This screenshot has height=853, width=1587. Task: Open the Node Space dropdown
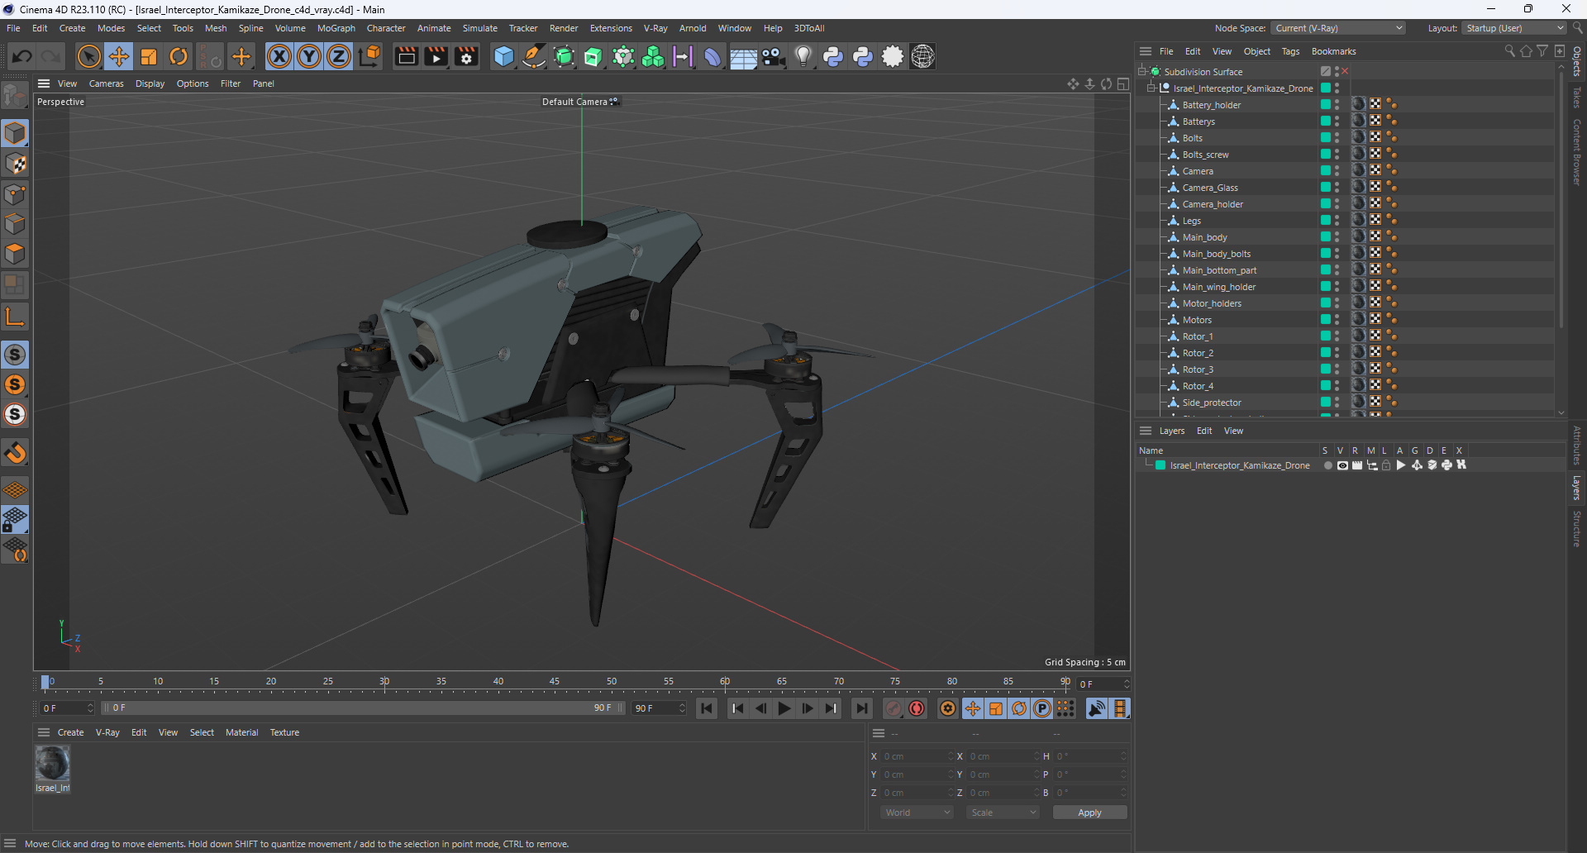click(x=1337, y=28)
